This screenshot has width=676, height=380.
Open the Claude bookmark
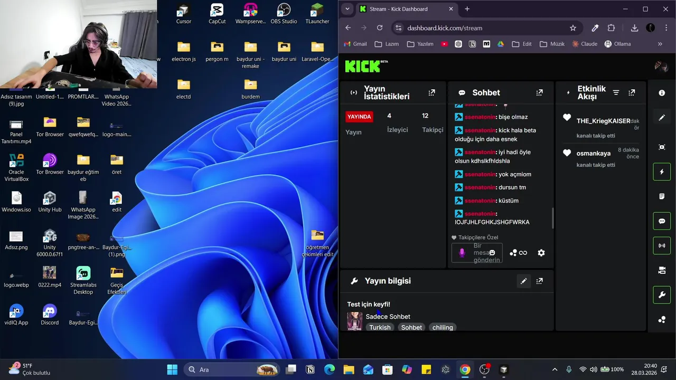tap(585, 44)
